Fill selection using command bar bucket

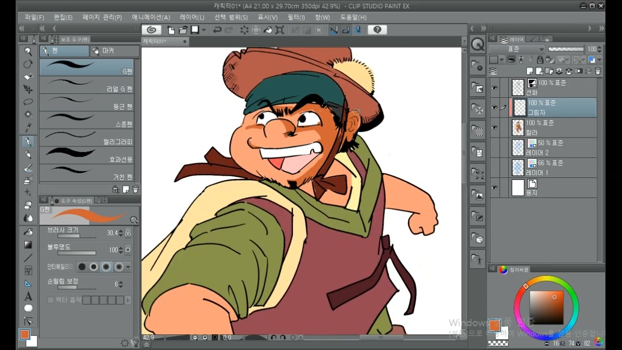click(268, 30)
